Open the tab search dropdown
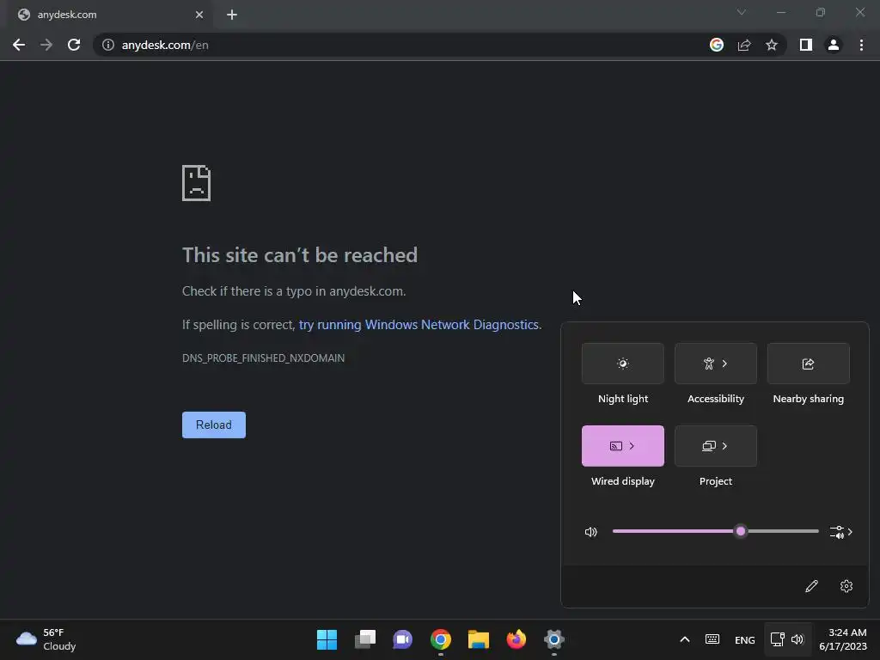 (x=742, y=12)
